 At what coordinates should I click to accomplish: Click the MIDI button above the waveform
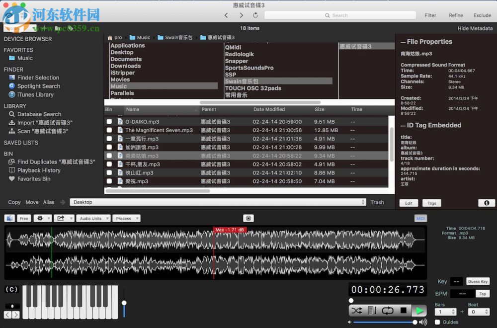pos(420,218)
